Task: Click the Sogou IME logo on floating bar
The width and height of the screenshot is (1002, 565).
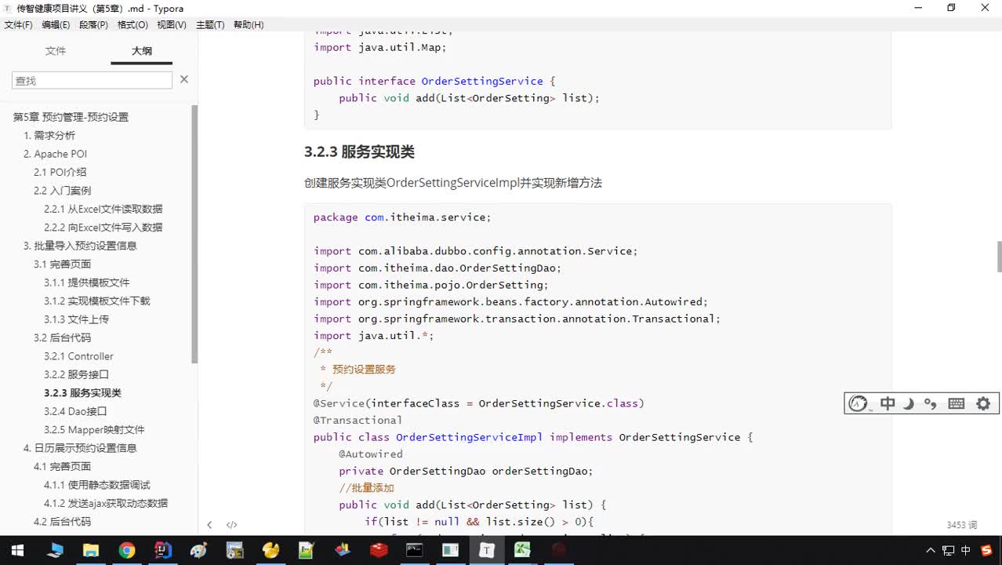Action: [x=859, y=403]
